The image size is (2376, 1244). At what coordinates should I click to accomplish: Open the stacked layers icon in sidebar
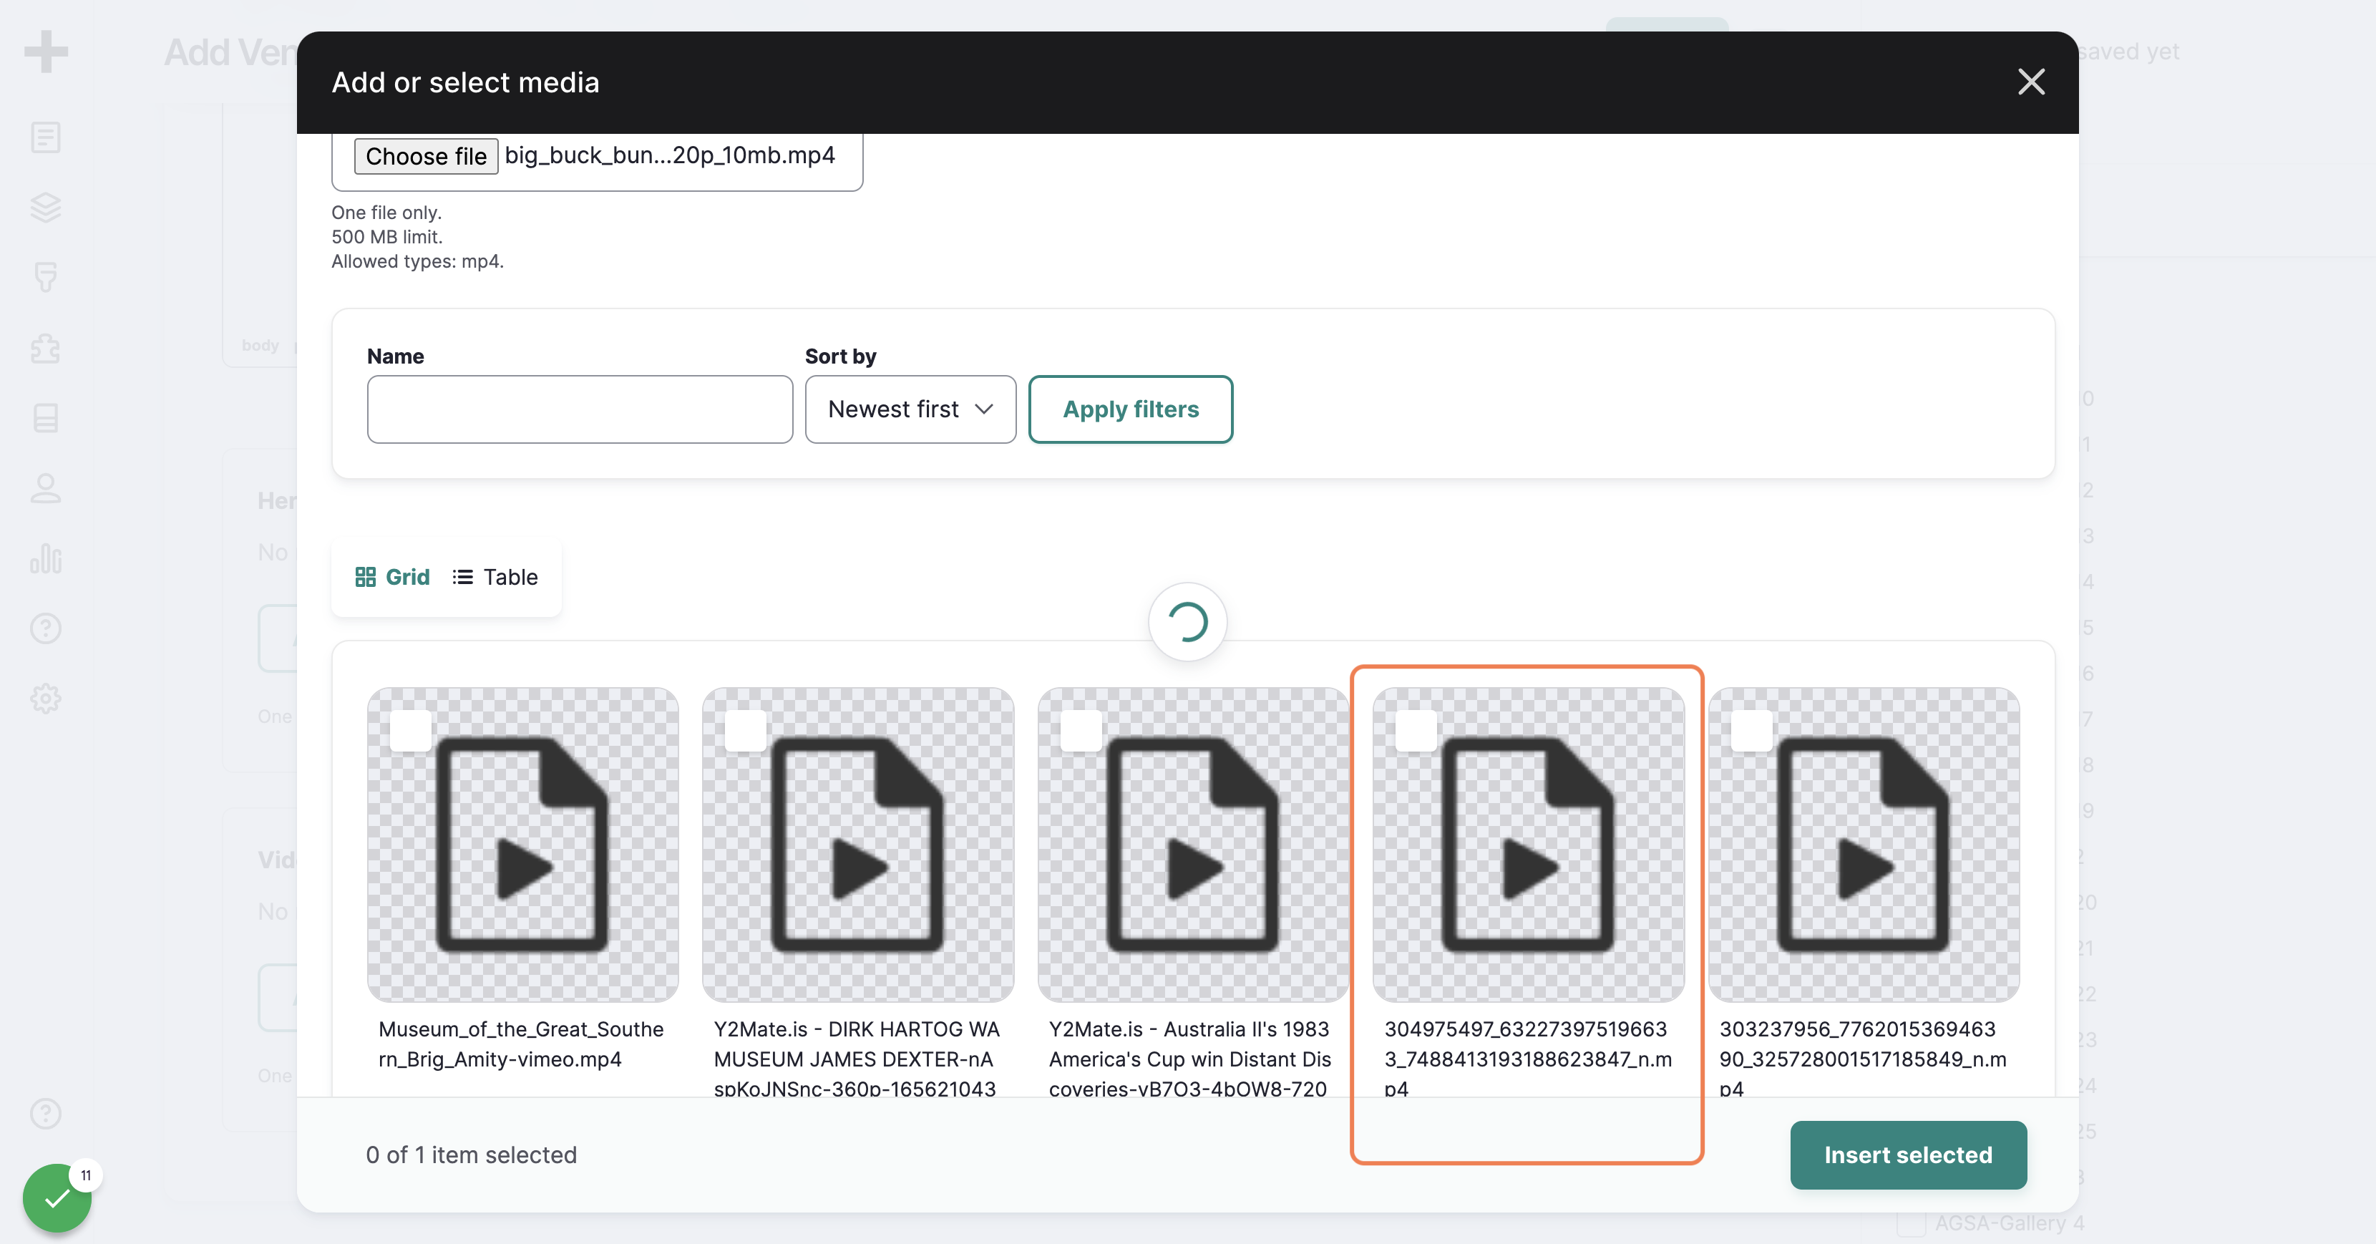46,208
